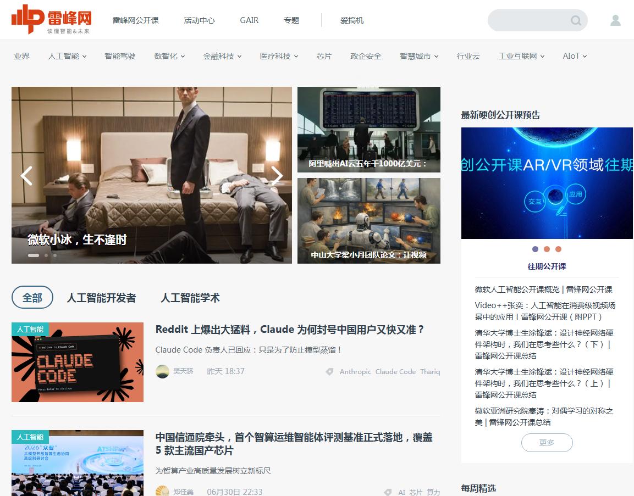Screen dimensions: 634x496
Task: Click 樊天骄 author avatar
Action: pos(162,371)
